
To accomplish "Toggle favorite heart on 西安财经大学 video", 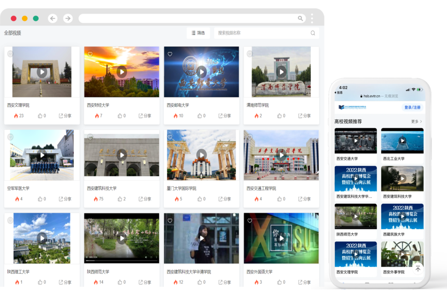I will click(90, 54).
